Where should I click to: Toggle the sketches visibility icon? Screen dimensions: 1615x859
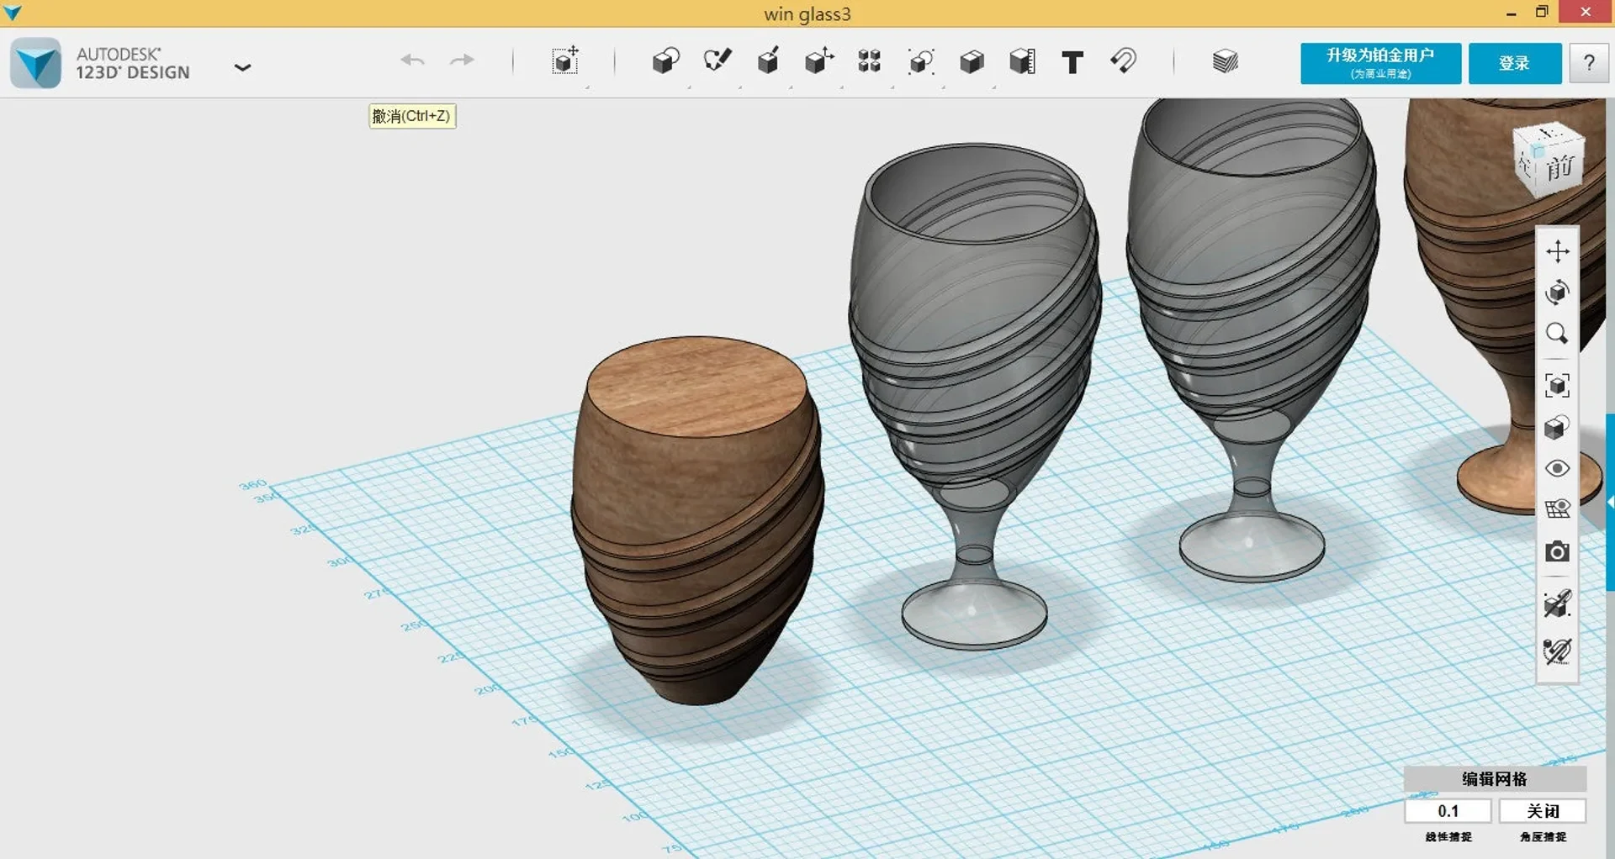pyautogui.click(x=1558, y=651)
